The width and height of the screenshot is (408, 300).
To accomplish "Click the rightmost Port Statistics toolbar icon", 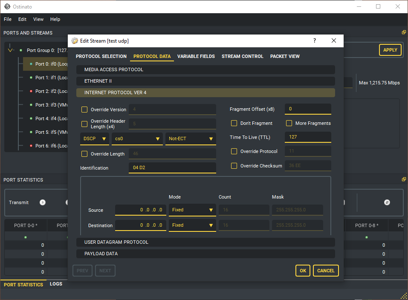I will (387, 202).
